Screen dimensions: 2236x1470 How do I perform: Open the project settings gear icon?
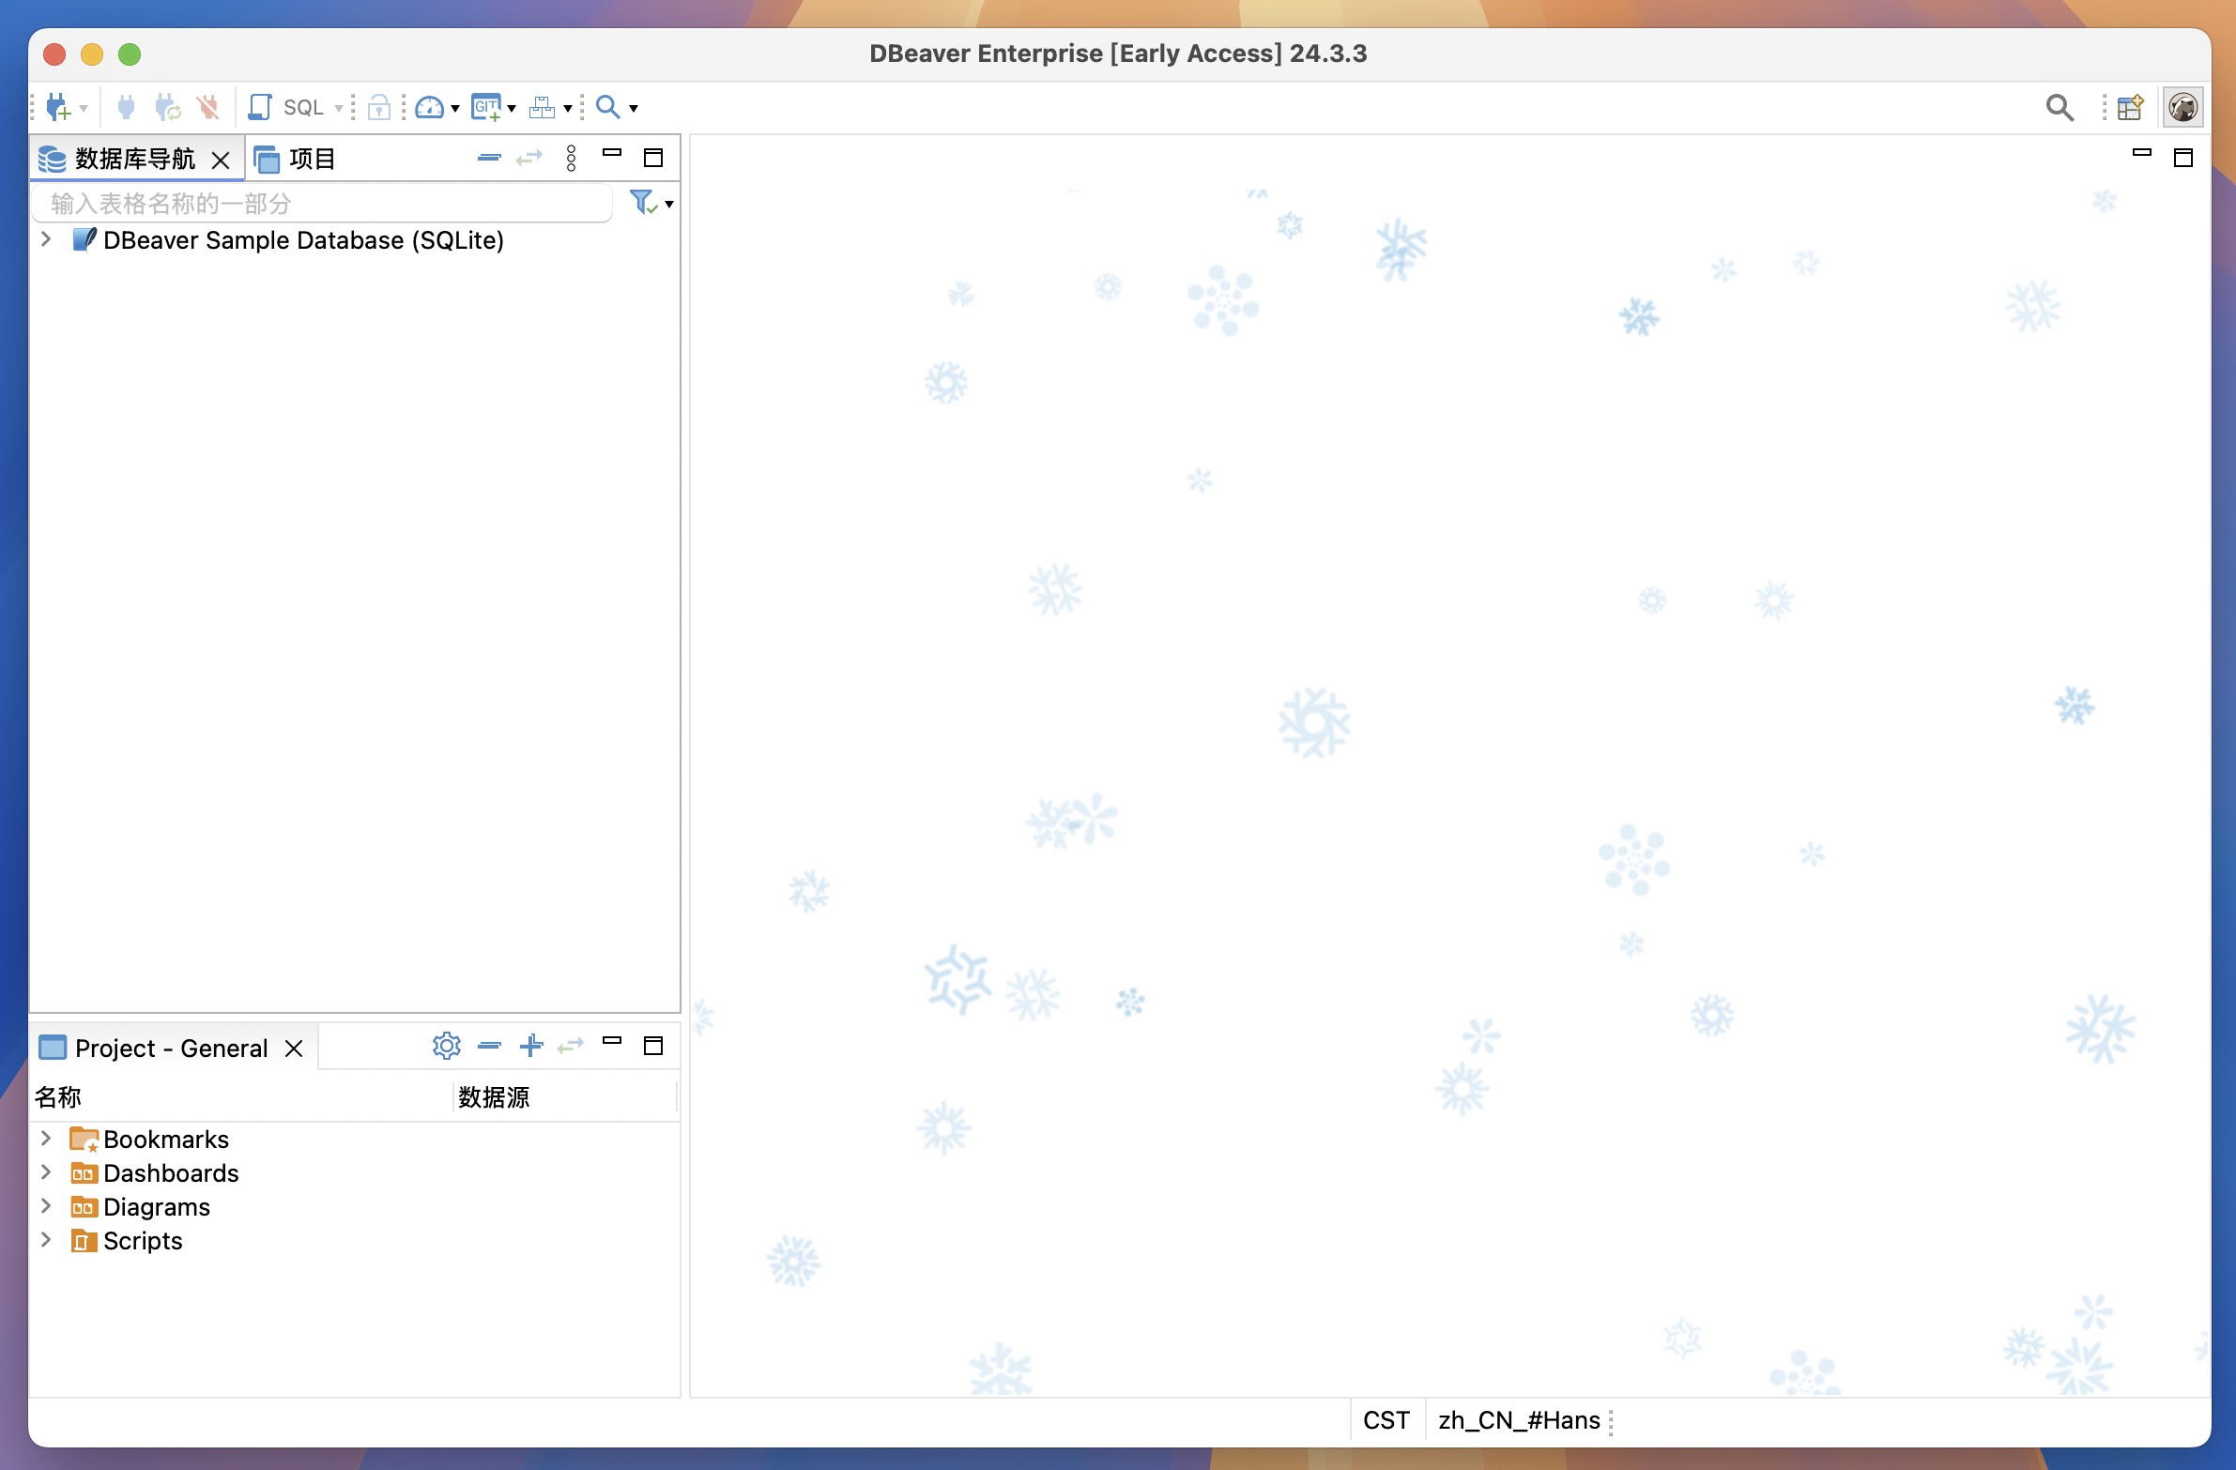click(x=446, y=1046)
